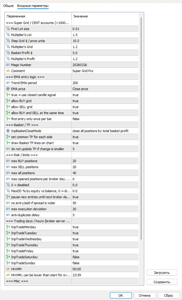Switch to the Общие tab
The image size is (182, 300).
coord(8,6)
